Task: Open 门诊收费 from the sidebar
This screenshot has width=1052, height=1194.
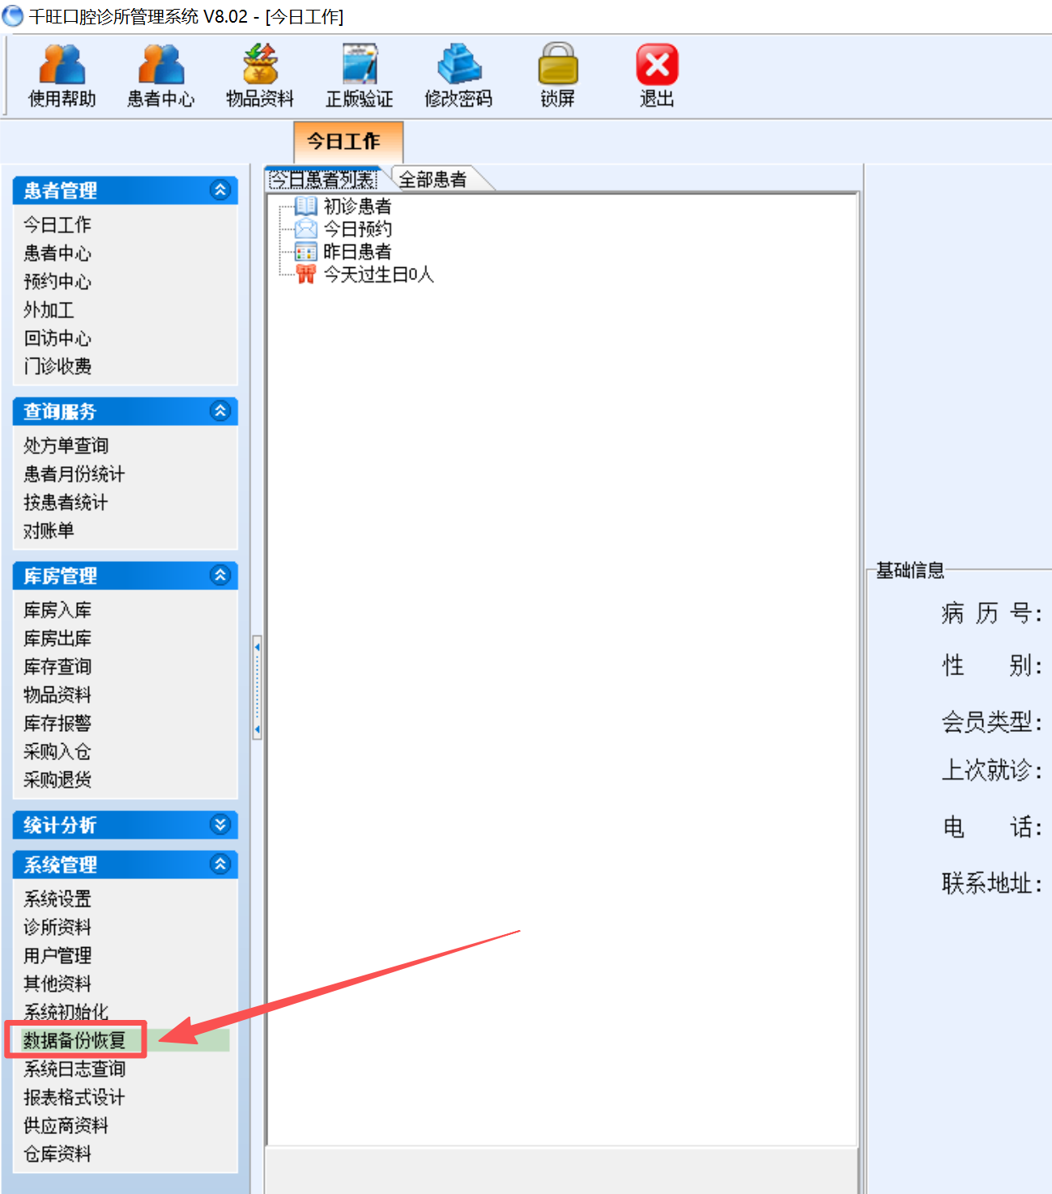Action: point(57,367)
